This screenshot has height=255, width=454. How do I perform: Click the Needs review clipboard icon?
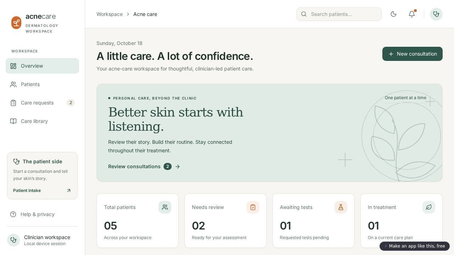click(253, 207)
